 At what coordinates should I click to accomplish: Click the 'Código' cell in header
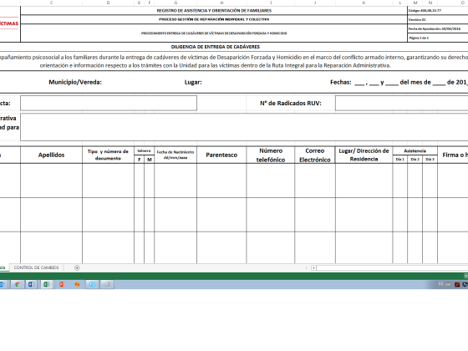click(x=438, y=10)
